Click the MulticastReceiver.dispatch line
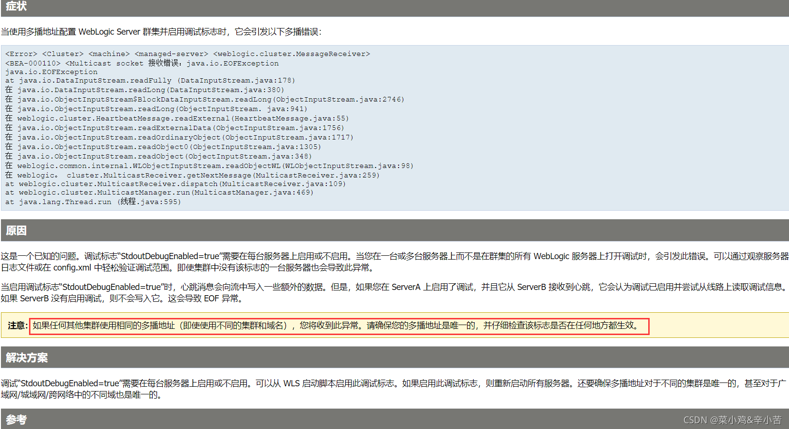This screenshot has height=429, width=789. (175, 184)
